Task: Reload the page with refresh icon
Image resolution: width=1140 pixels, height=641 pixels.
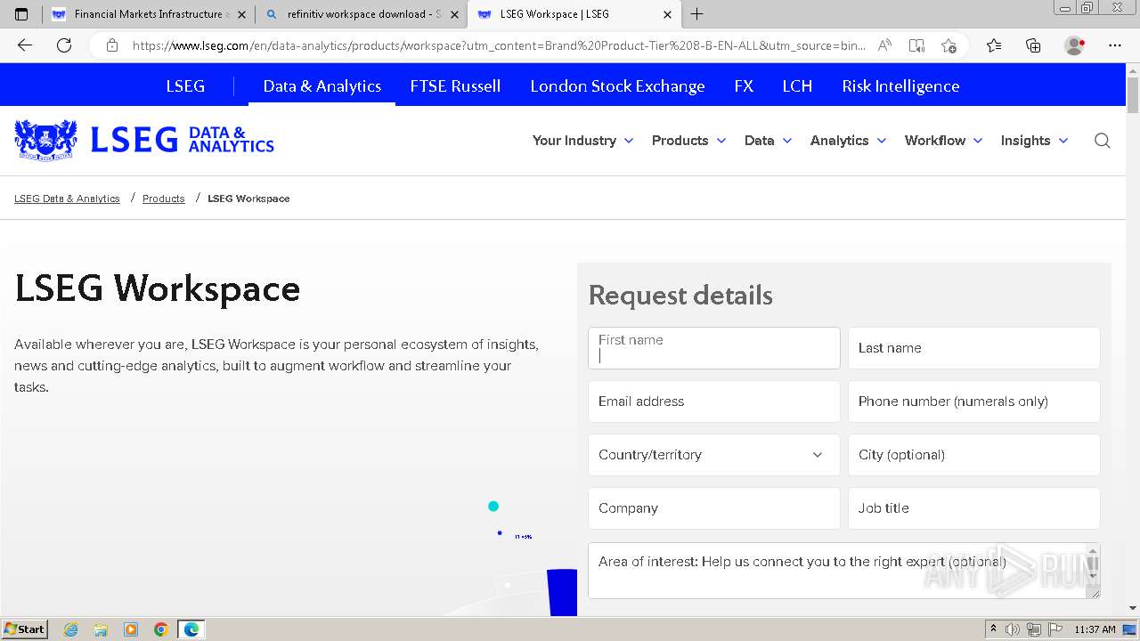Action: point(64,45)
